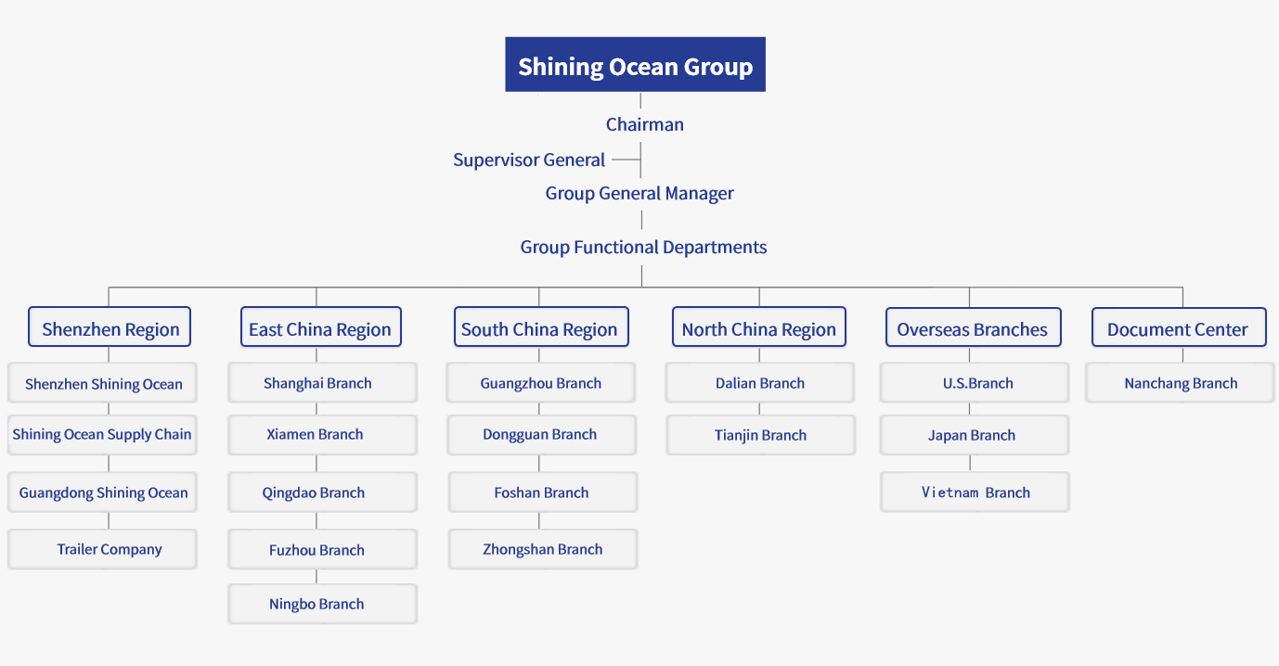Select the Zhongshan Branch entry
1279x666 pixels.
pos(543,549)
